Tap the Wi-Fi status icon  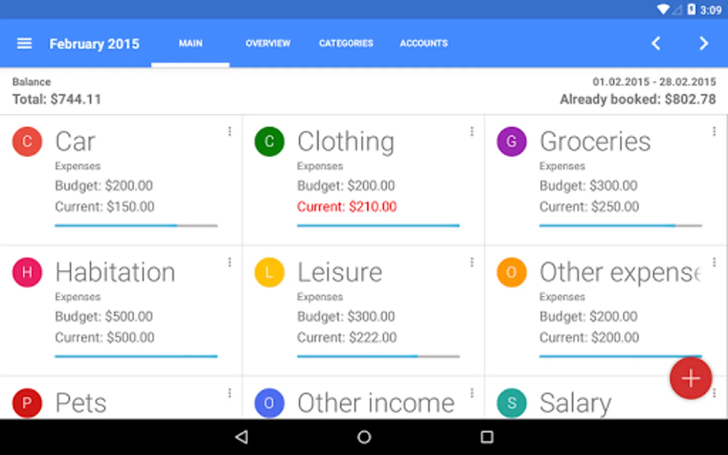click(x=663, y=10)
